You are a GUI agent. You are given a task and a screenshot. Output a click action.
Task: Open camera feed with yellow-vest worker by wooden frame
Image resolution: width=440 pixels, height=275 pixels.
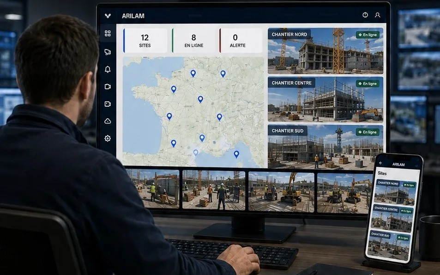[153, 189]
